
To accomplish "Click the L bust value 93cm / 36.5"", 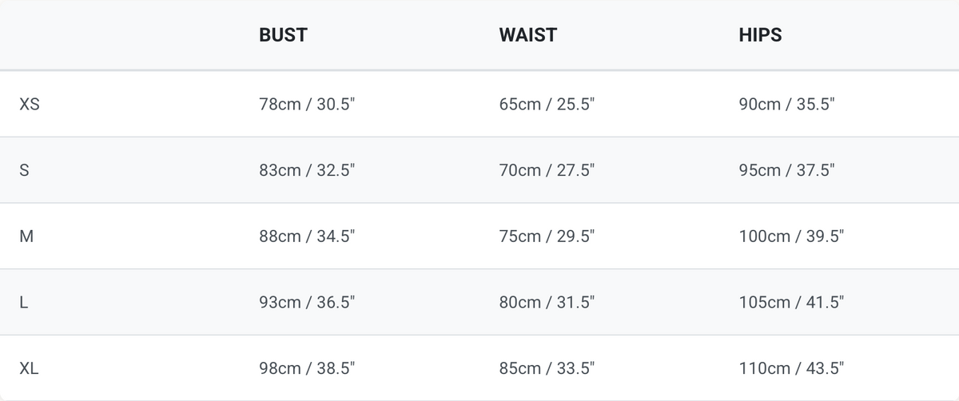I will [x=307, y=303].
